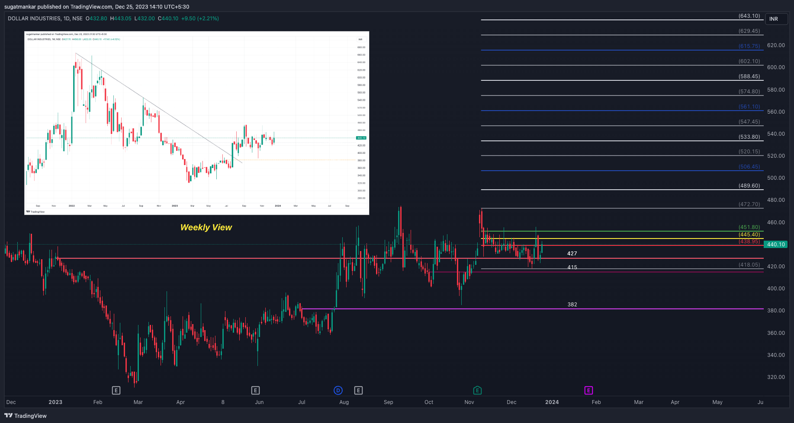Select the 'Weekly View' yellow text annotation

click(x=206, y=227)
